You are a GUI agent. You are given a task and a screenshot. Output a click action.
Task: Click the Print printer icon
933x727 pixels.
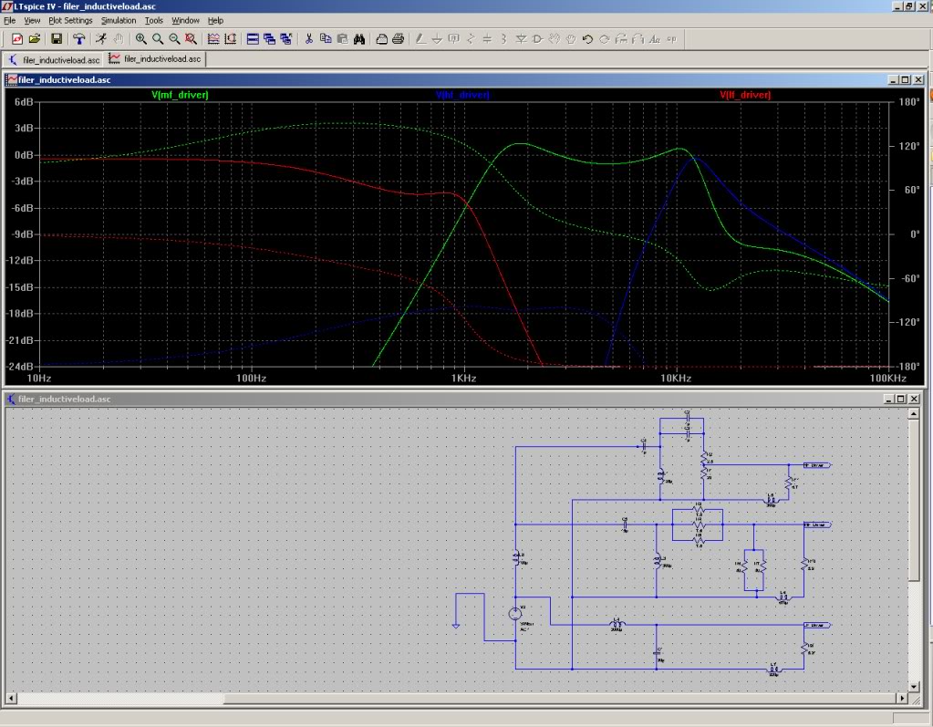[398, 39]
